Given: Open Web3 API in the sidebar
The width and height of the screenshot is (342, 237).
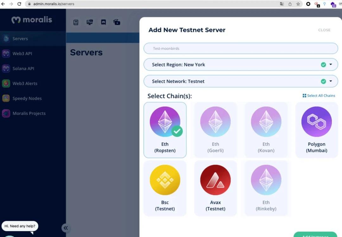Looking at the screenshot, I should pos(33,53).
